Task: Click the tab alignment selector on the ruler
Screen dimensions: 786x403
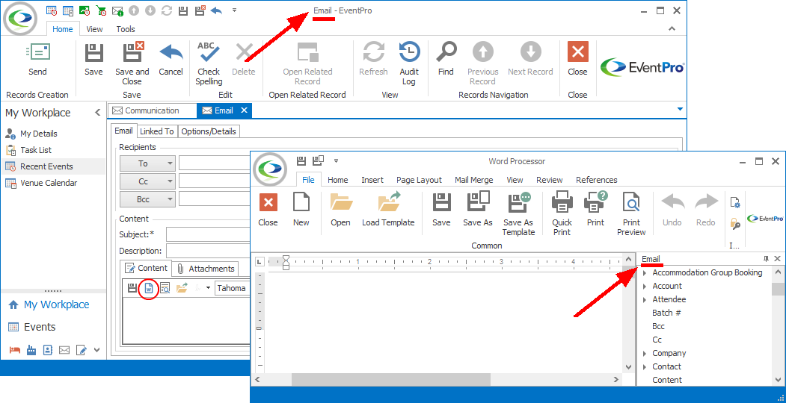Action: [x=260, y=261]
